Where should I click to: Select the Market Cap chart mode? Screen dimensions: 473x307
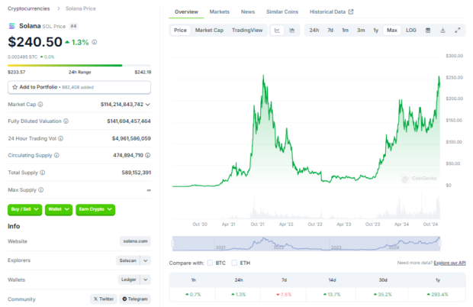click(209, 31)
